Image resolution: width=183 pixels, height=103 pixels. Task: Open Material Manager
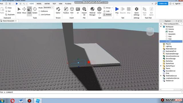tap(92, 11)
